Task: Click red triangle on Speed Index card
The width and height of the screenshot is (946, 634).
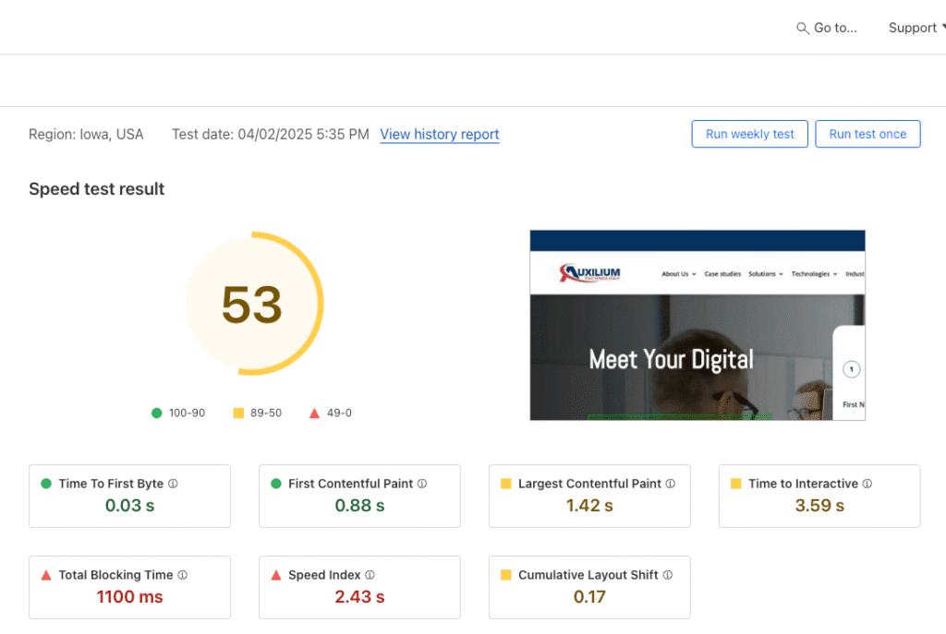Action: point(276,575)
